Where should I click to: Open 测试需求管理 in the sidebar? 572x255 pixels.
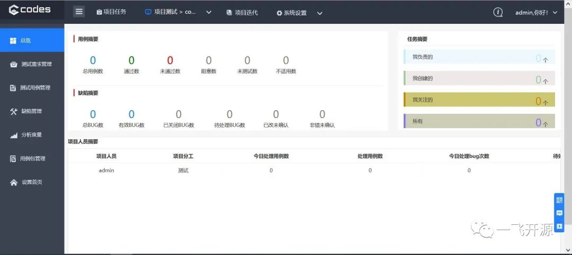(x=32, y=64)
